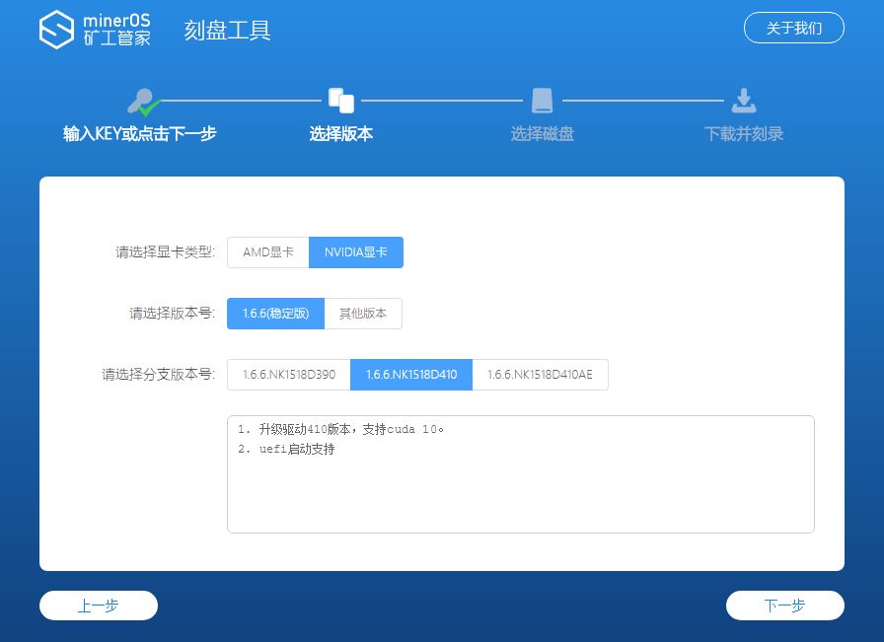This screenshot has height=642, width=884.
Task: Click the note line about cuda 10
Action: [340, 430]
